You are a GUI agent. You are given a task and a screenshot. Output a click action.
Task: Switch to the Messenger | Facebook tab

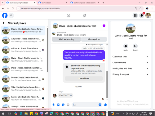coord(21,3)
